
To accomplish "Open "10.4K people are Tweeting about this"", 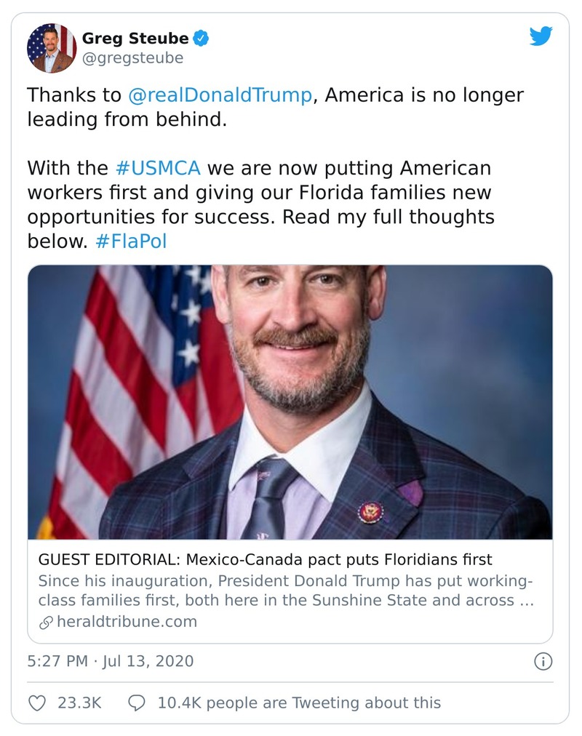I will (x=299, y=703).
